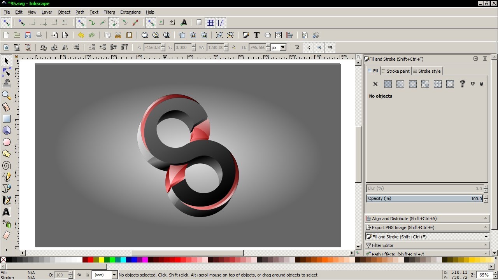Pick the black palette swatch
This screenshot has height=280, width=498.
9,260
